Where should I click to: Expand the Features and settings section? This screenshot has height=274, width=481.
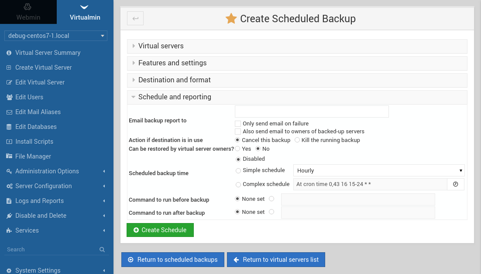coord(297,63)
